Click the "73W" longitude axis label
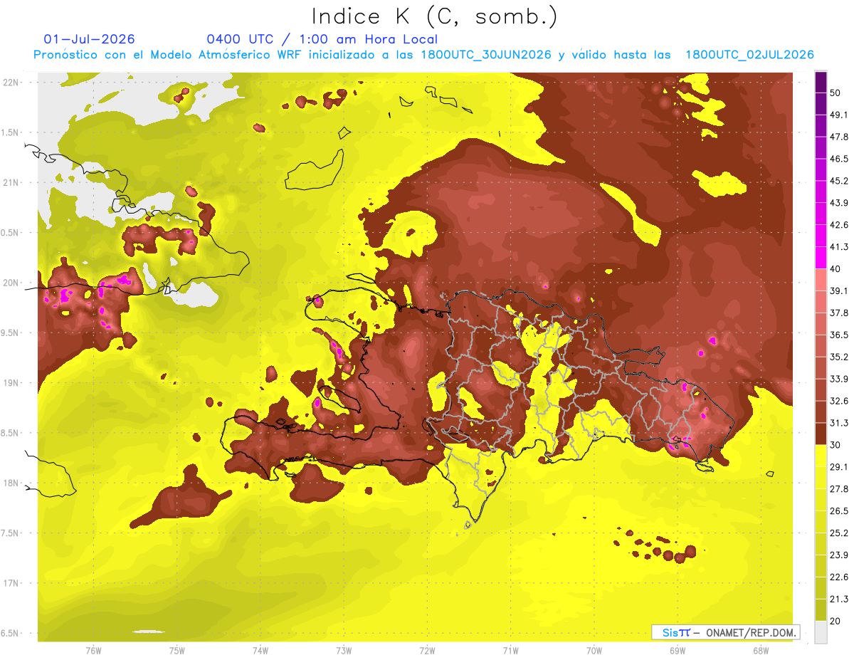 344,651
